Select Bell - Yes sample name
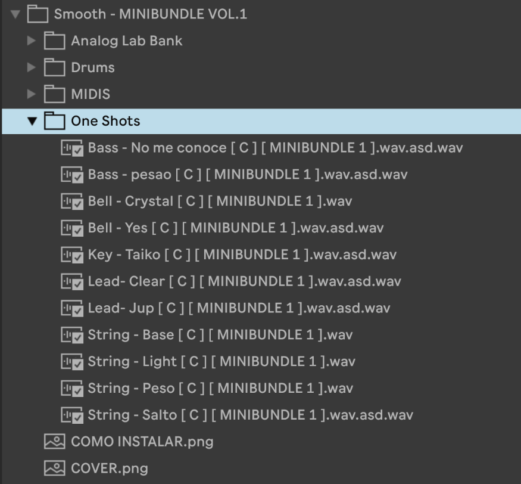 click(236, 228)
